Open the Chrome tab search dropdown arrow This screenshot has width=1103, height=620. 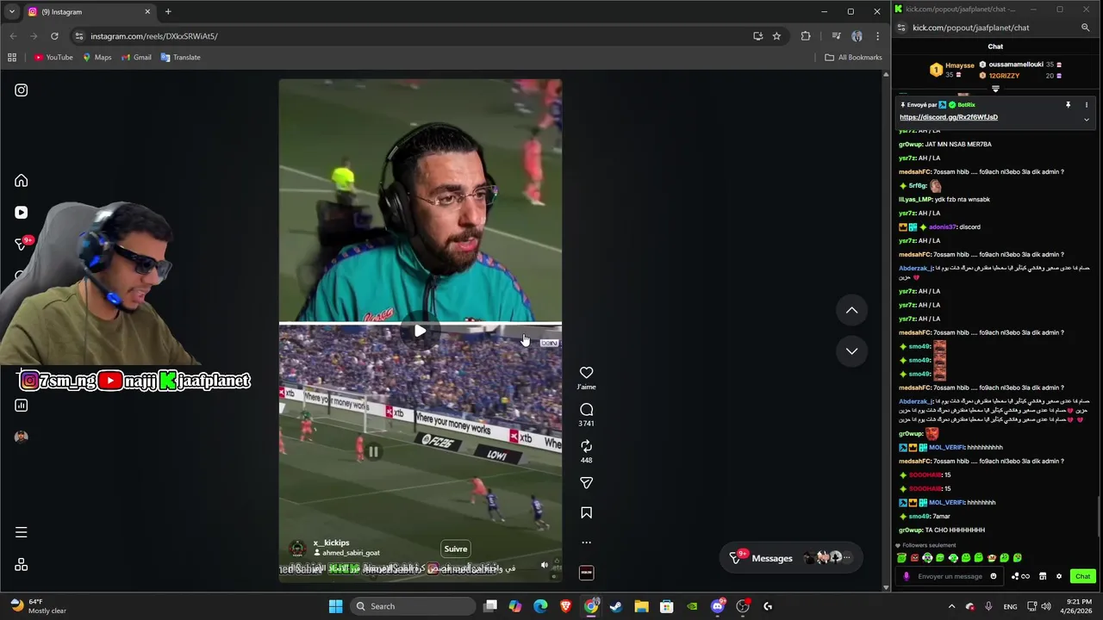point(11,12)
